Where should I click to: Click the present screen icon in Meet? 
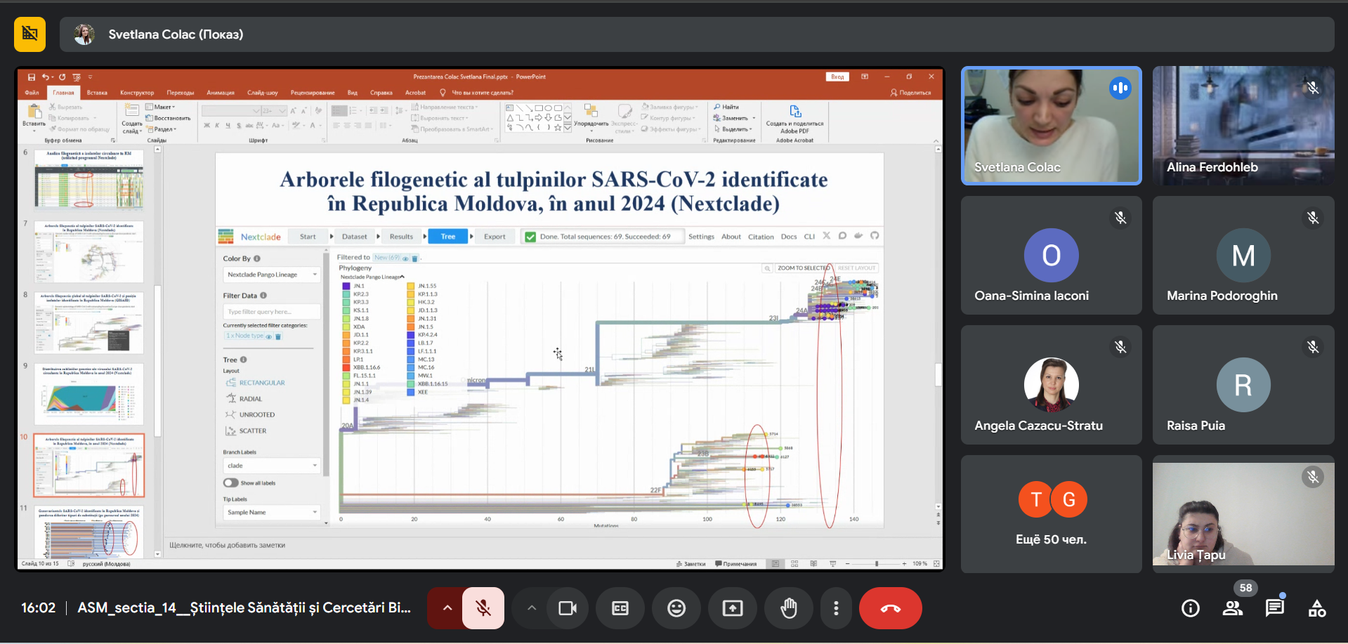pyautogui.click(x=733, y=608)
